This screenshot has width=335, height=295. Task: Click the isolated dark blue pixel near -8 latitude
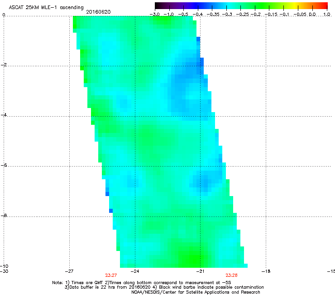point(111,211)
